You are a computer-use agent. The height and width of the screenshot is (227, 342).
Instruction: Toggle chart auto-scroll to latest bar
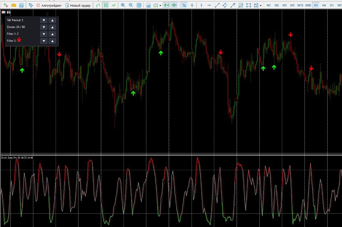166,5
